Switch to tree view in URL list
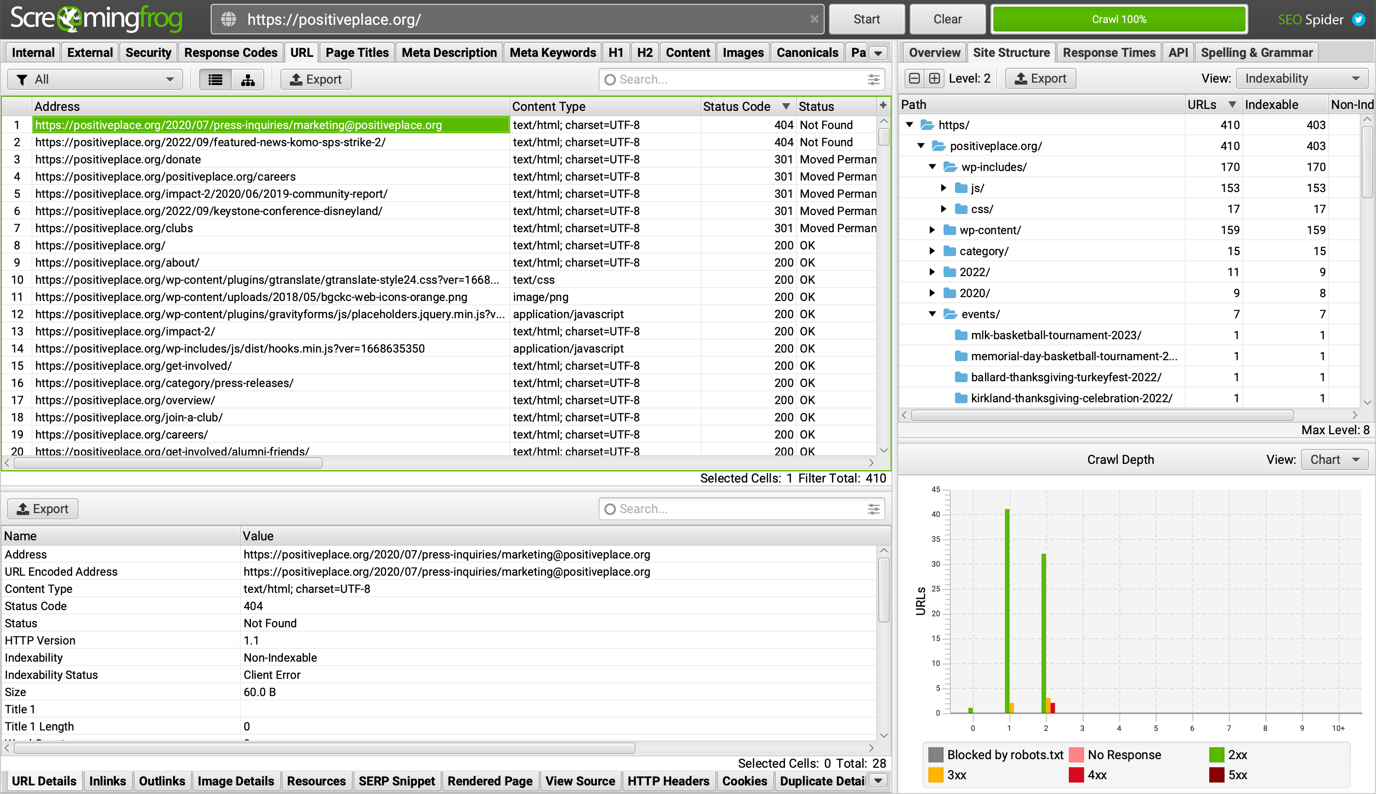The image size is (1376, 794). coord(248,79)
